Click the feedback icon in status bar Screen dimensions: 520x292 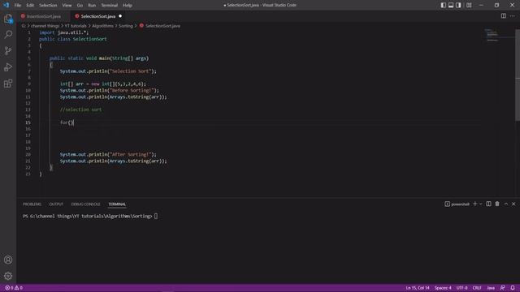pos(503,288)
